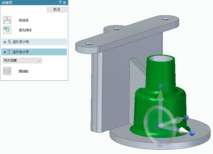Close the 旋轉面 dialog panel
Screen dimensions: 213x154
[x=64, y=2]
